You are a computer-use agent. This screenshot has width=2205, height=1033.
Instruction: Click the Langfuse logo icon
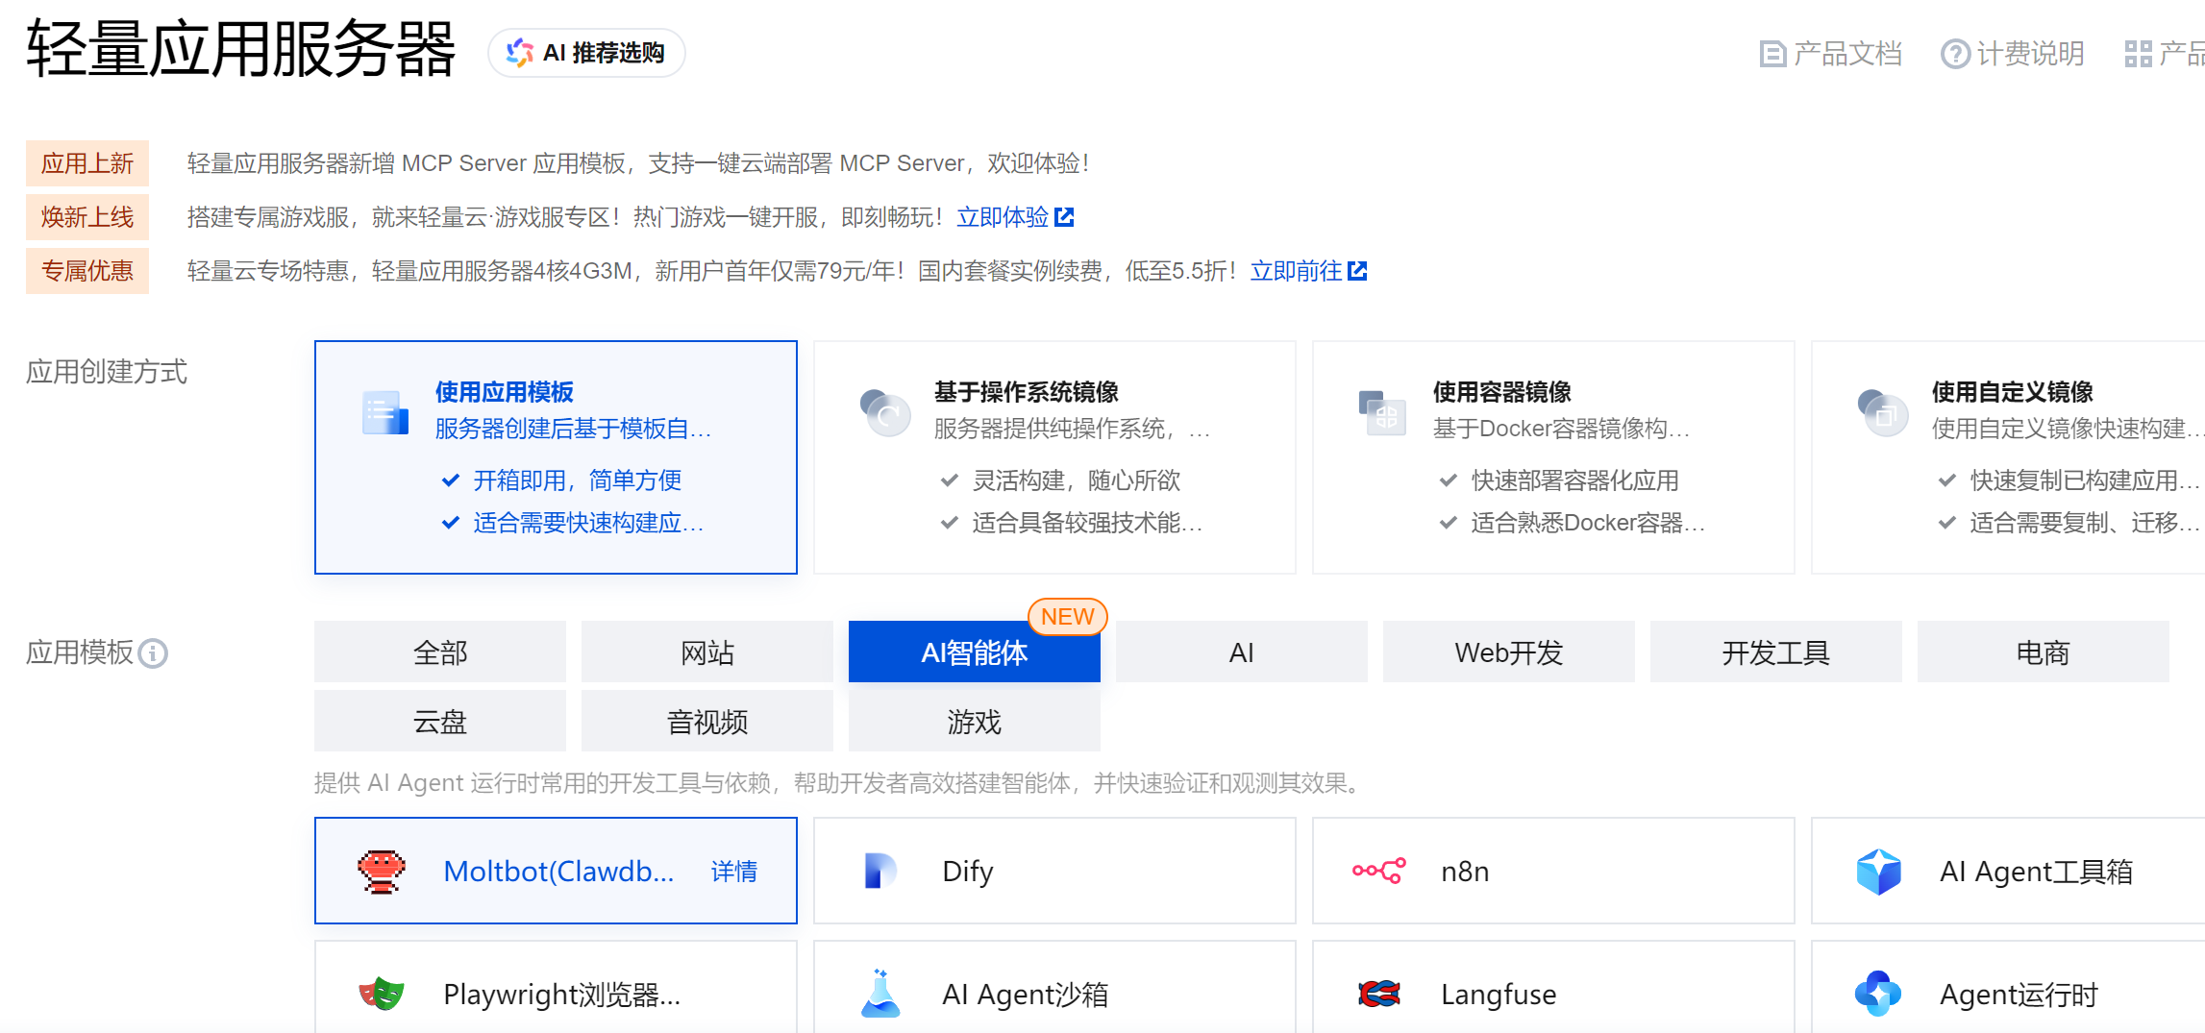1378,994
